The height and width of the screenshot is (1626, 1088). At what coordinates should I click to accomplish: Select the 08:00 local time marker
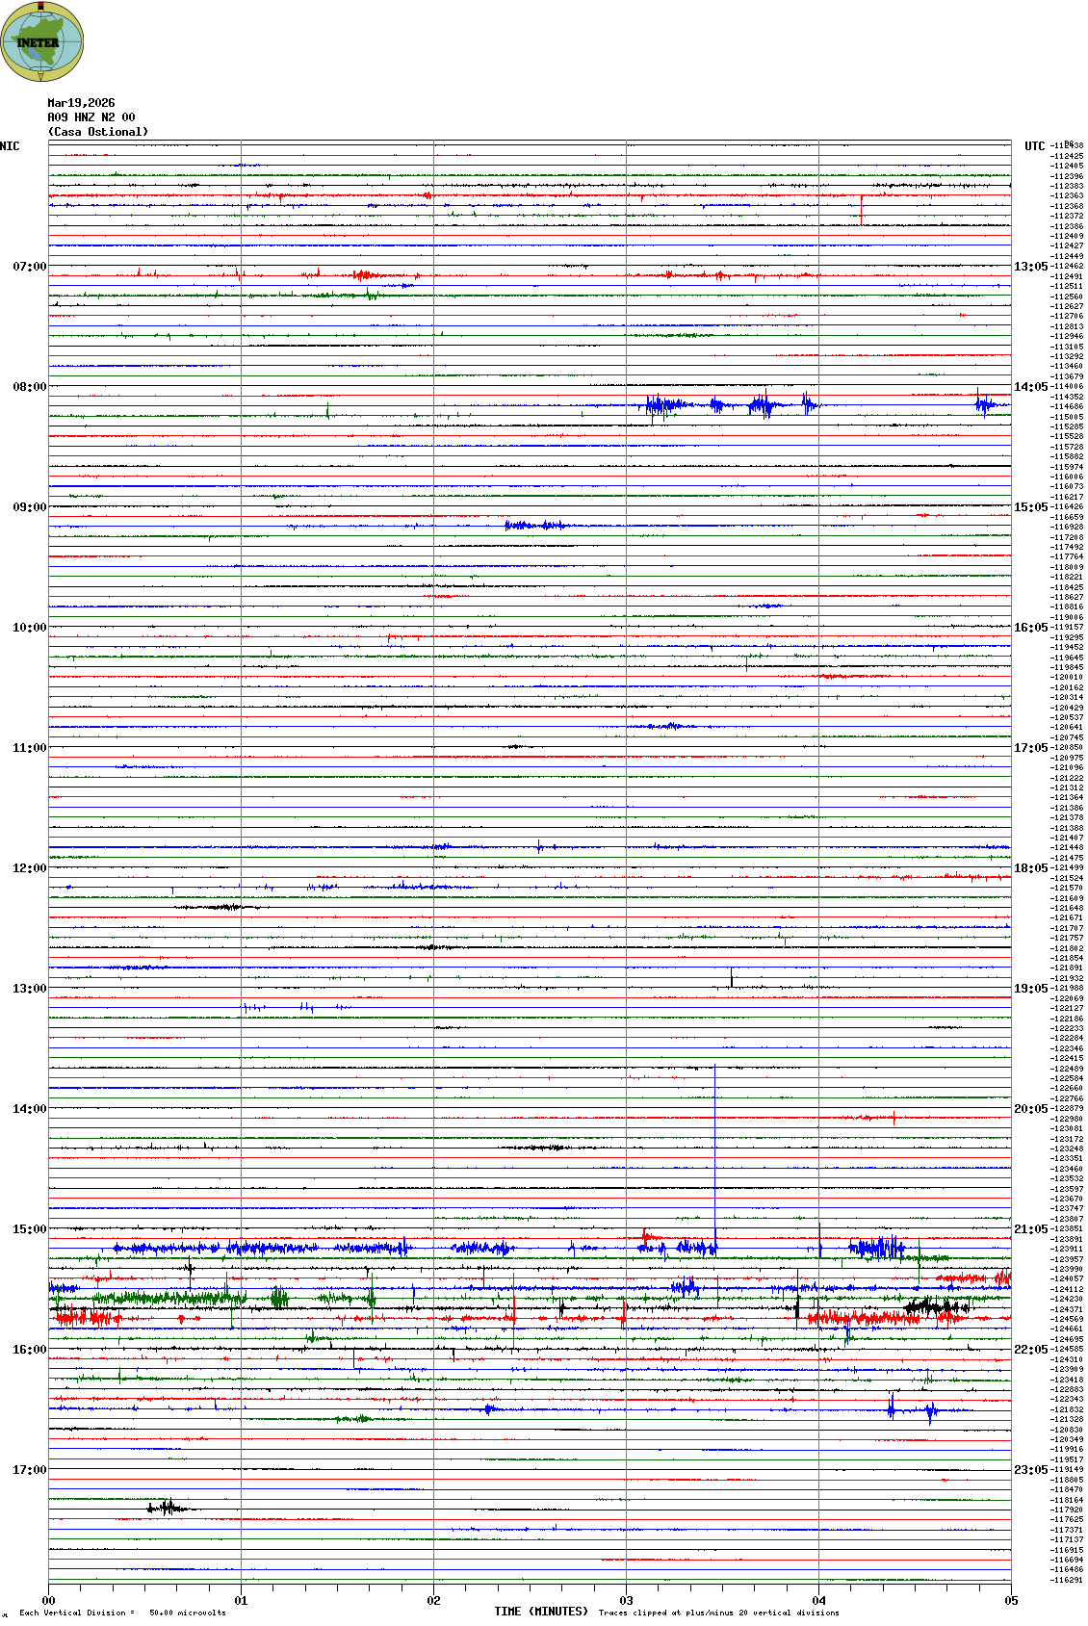[29, 387]
